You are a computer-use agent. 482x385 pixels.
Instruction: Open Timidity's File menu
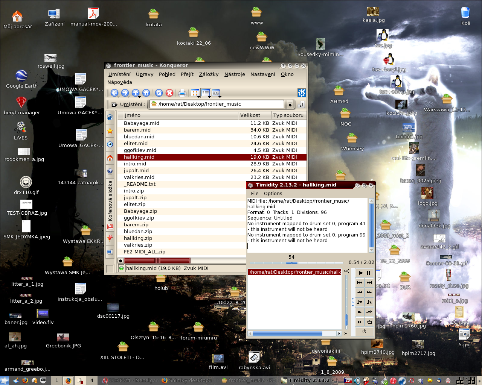[255, 194]
